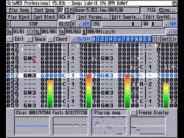This screenshot has height=138, width=184.
Task: Click the Cont Song button
Action: pos(44,10)
